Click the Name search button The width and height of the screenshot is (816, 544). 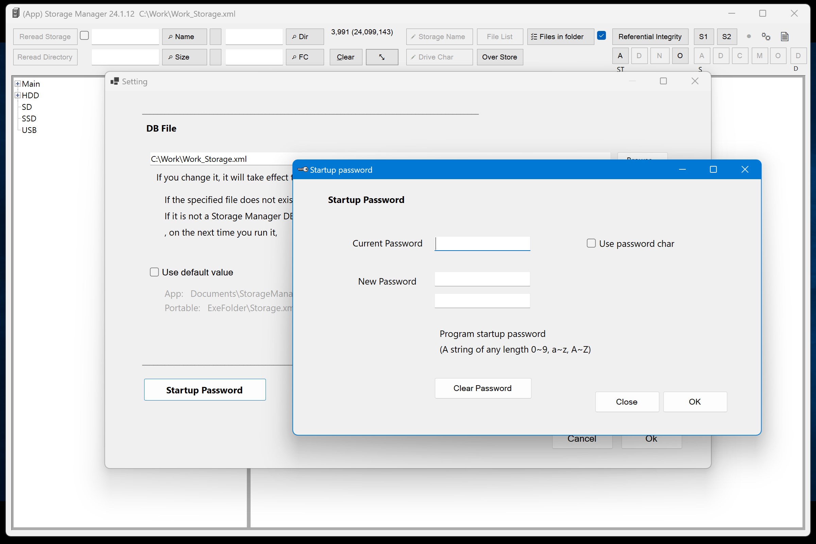click(x=184, y=37)
